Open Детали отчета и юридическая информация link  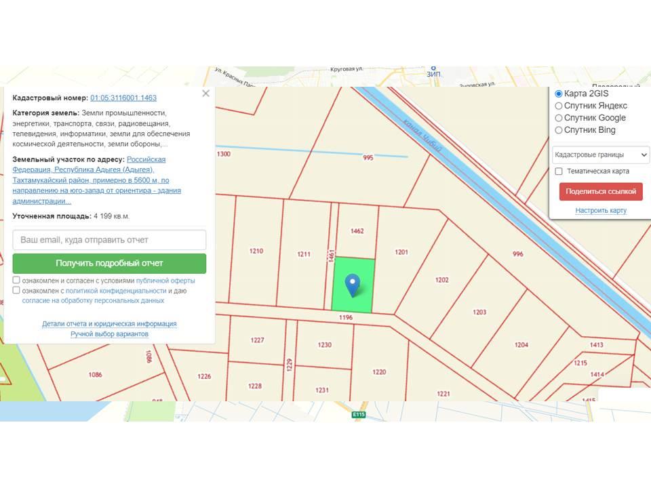(108, 324)
